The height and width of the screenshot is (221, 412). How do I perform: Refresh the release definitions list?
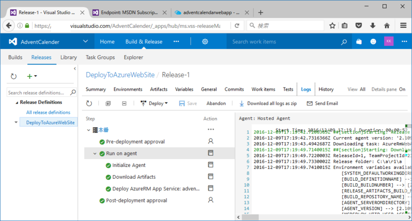point(13,76)
